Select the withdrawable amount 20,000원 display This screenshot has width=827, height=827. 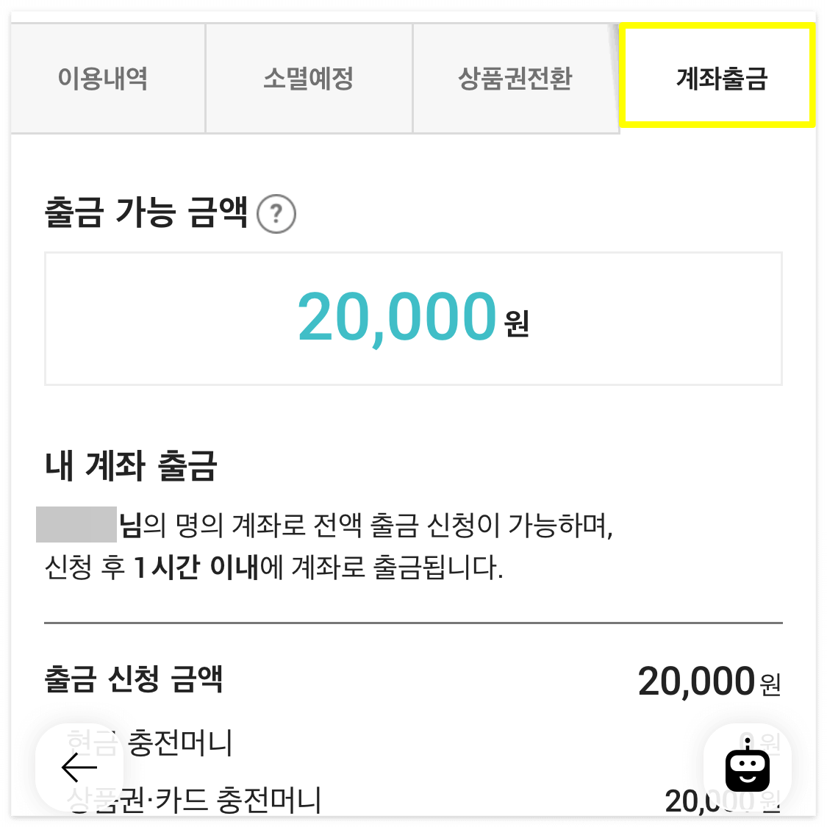(x=414, y=318)
